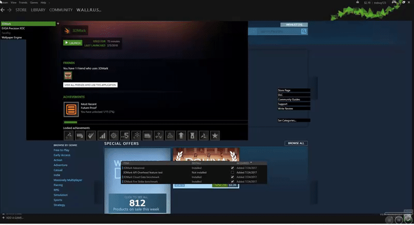Switch to the LIBRARY tab

[38, 10]
